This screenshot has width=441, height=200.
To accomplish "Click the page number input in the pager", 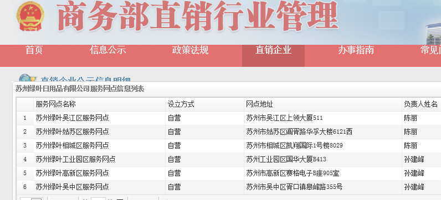I will (x=98, y=199).
